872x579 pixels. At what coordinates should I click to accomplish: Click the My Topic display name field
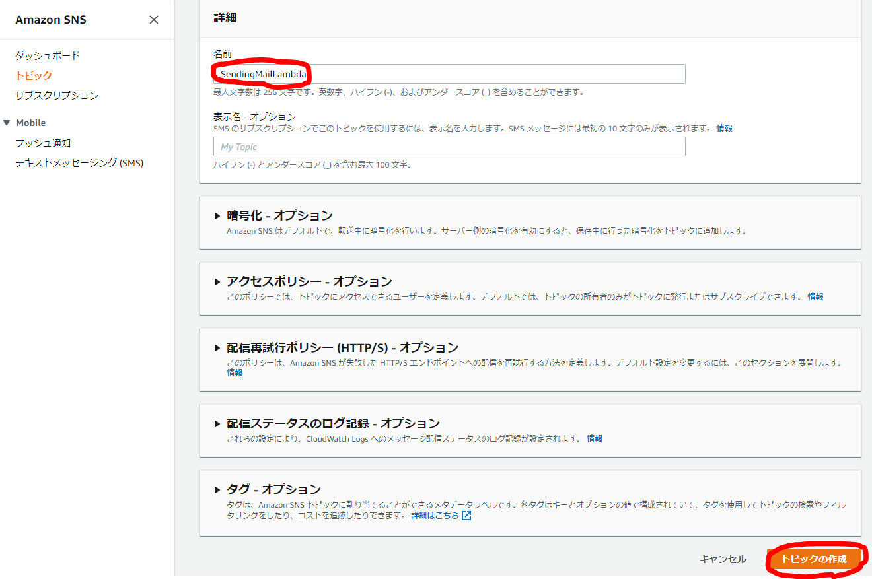[x=449, y=146]
